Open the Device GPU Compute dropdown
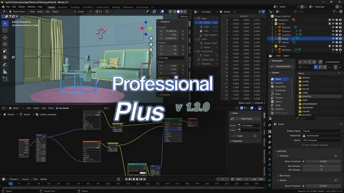344x193 pixels. tap(322, 140)
